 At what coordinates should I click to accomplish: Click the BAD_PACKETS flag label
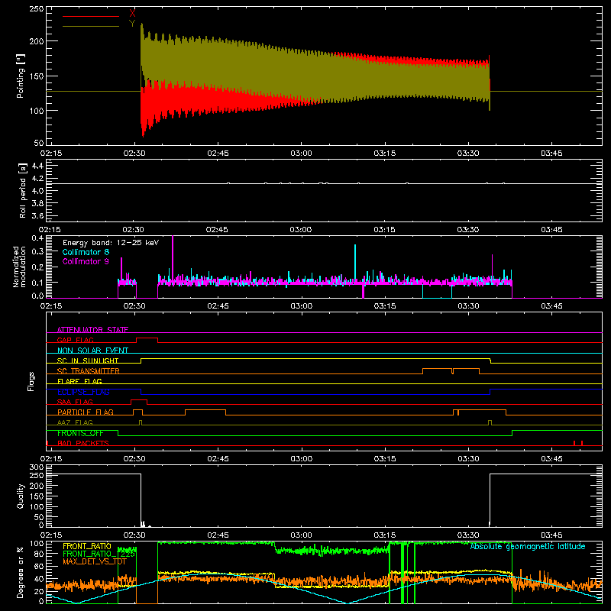pos(83,443)
